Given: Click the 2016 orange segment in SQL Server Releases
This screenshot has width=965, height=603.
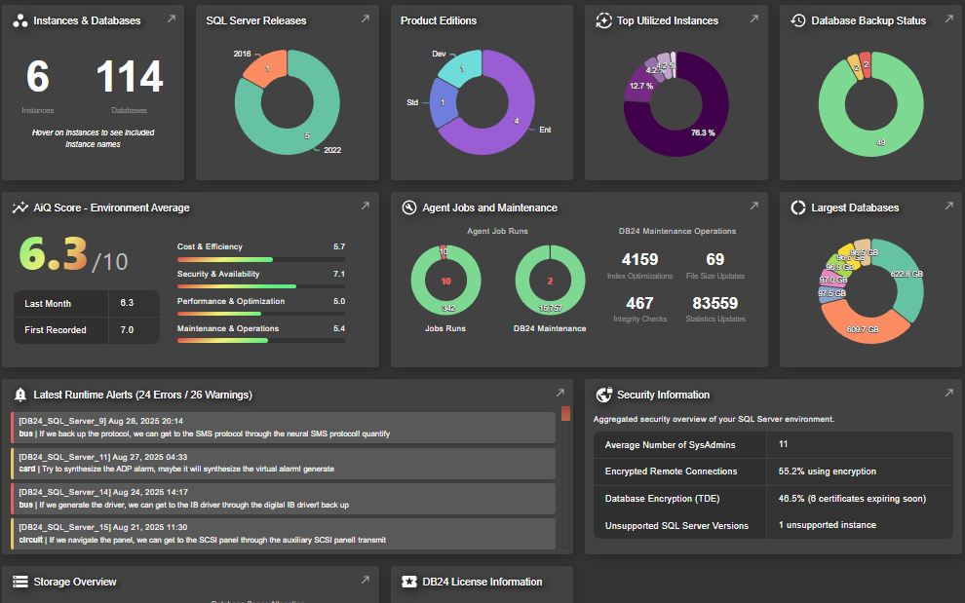Looking at the screenshot, I should [x=267, y=67].
